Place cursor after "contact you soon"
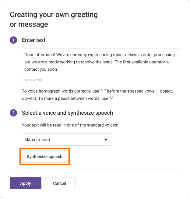190x199 pixels. coord(58,69)
